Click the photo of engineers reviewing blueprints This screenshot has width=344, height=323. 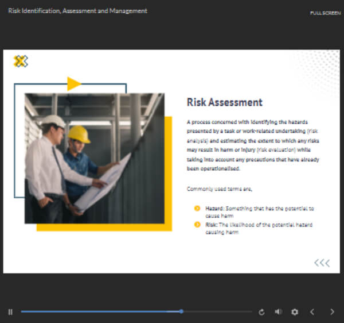(95, 158)
